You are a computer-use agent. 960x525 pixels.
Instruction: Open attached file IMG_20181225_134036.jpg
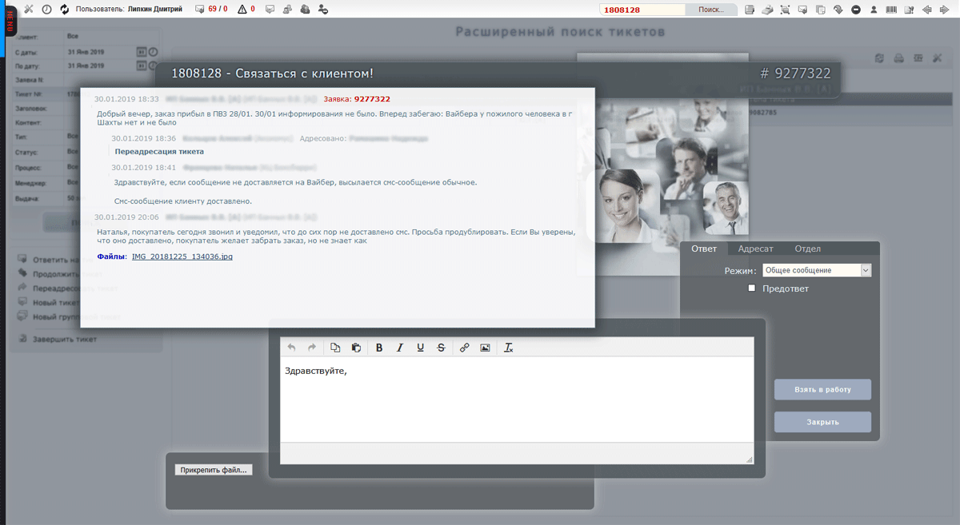pos(182,257)
